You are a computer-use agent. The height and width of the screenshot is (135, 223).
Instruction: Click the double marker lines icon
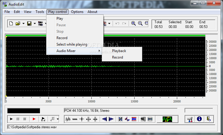88,119
